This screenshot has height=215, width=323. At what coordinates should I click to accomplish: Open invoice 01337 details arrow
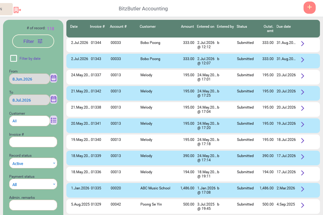click(302, 76)
